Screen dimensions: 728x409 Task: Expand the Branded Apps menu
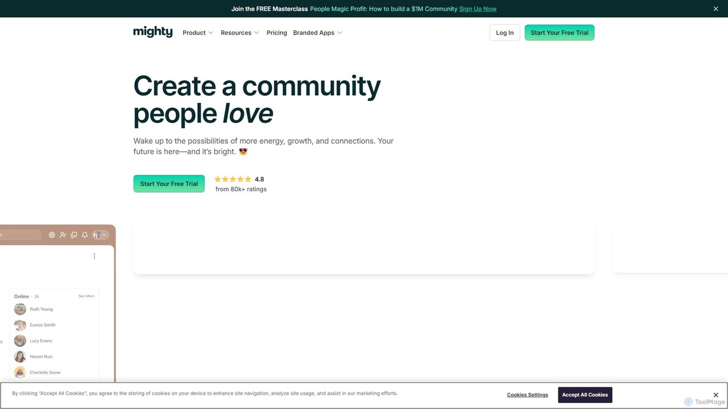point(317,32)
